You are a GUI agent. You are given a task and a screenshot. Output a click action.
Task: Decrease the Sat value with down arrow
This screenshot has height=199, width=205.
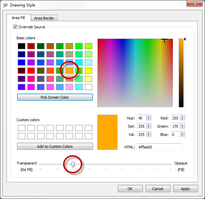(148, 127)
